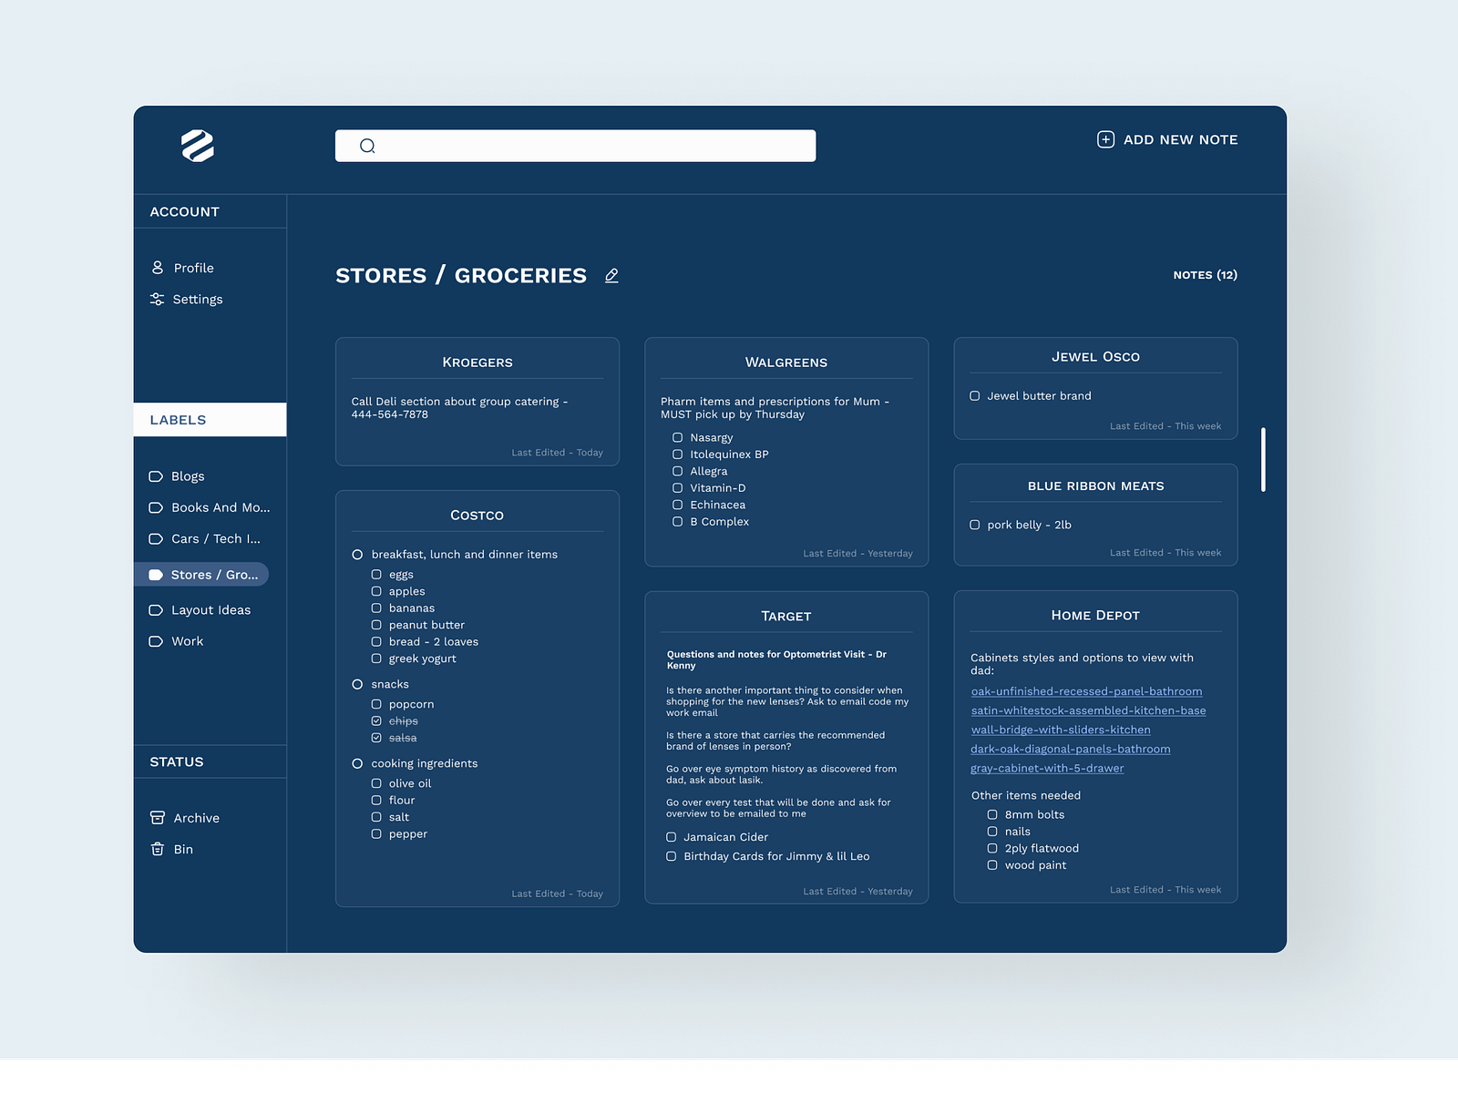
Task: Collapse the snacks group in Costco note
Action: pos(356,683)
